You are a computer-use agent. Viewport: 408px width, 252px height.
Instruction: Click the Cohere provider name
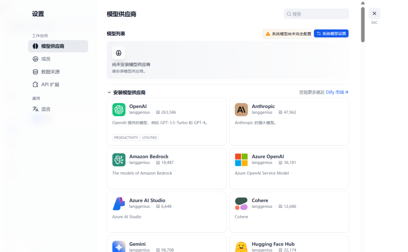click(260, 200)
